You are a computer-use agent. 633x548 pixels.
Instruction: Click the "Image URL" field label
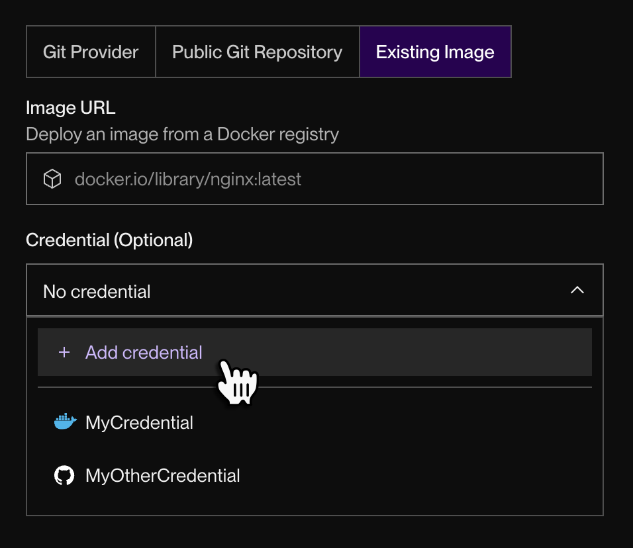70,107
